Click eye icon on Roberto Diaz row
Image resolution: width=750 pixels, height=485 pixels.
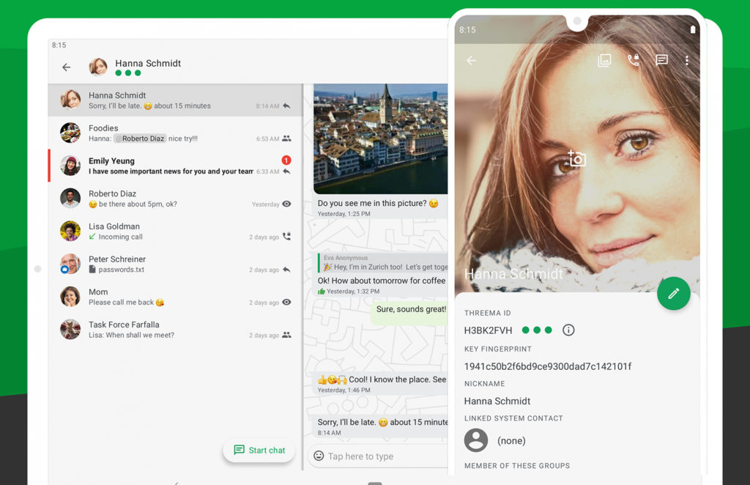click(x=286, y=204)
